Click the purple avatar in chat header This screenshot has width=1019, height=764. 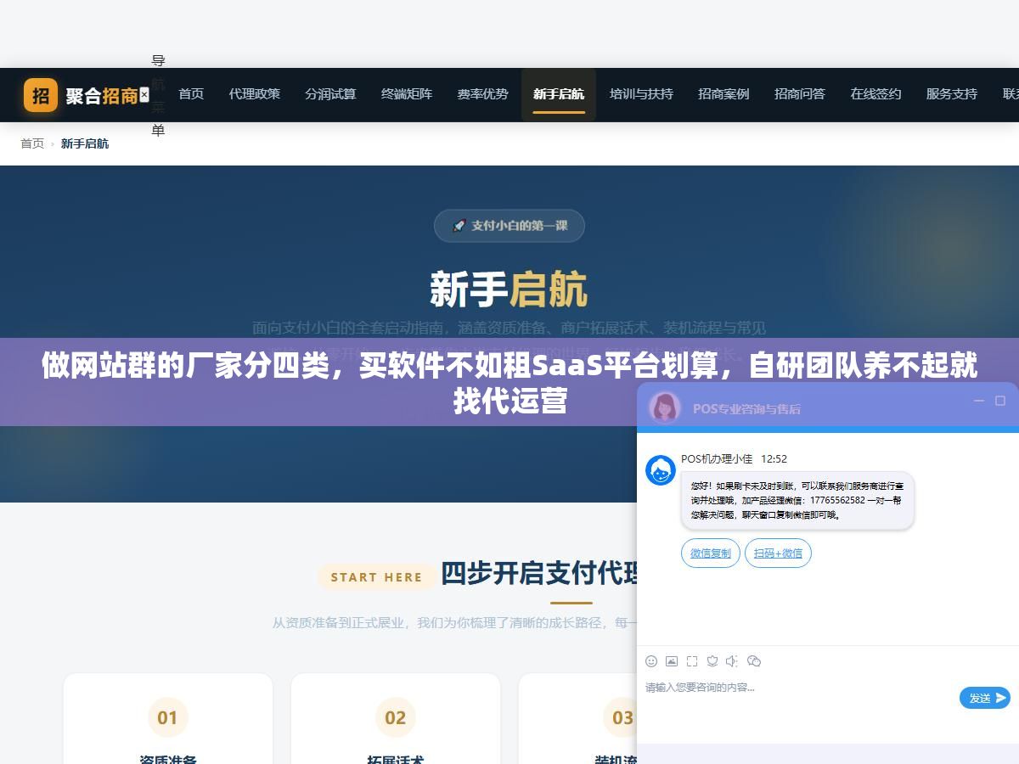coord(665,407)
